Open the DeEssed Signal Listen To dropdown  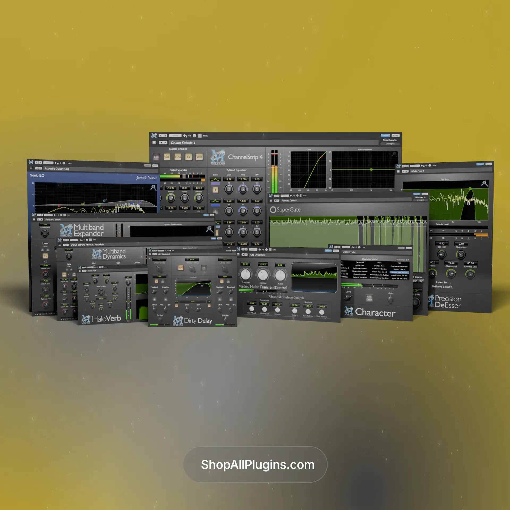(441, 287)
